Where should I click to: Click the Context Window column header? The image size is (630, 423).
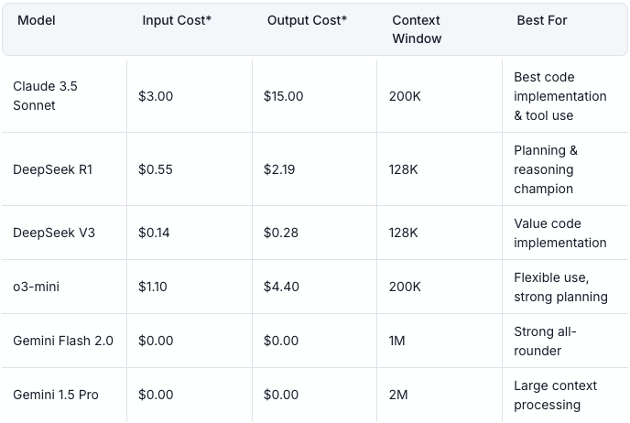pos(417,29)
